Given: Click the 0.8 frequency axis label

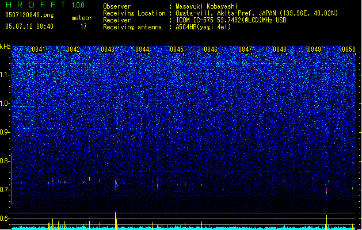Looking at the screenshot, I should click(x=5, y=161).
